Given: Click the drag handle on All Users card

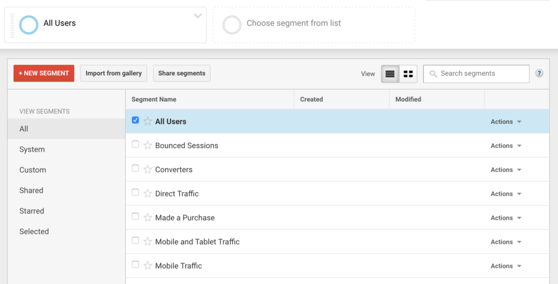Looking at the screenshot, I should 13,25.
